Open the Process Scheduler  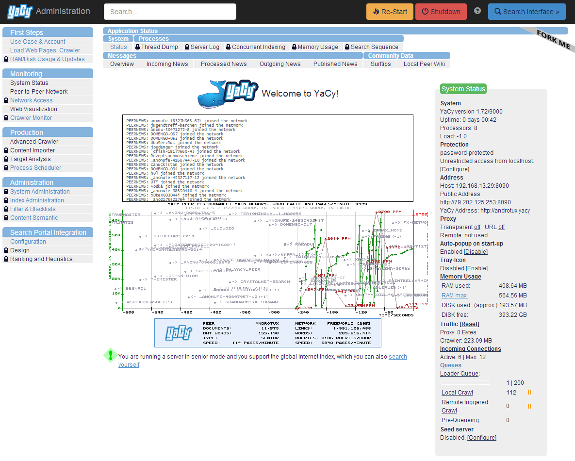(x=35, y=168)
